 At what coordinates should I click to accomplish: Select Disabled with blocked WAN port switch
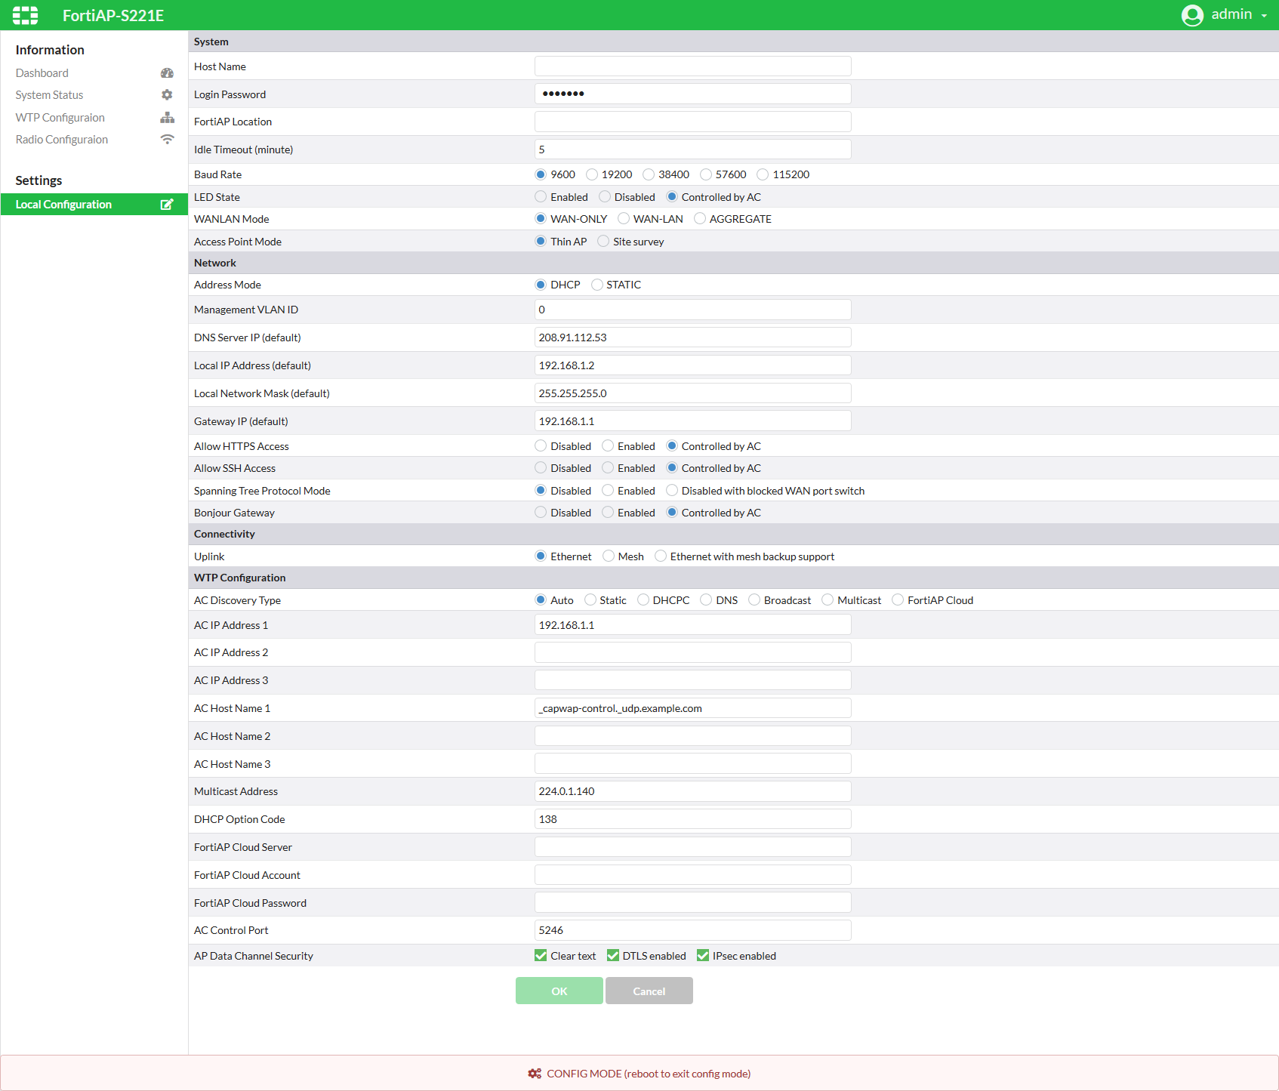(x=672, y=491)
